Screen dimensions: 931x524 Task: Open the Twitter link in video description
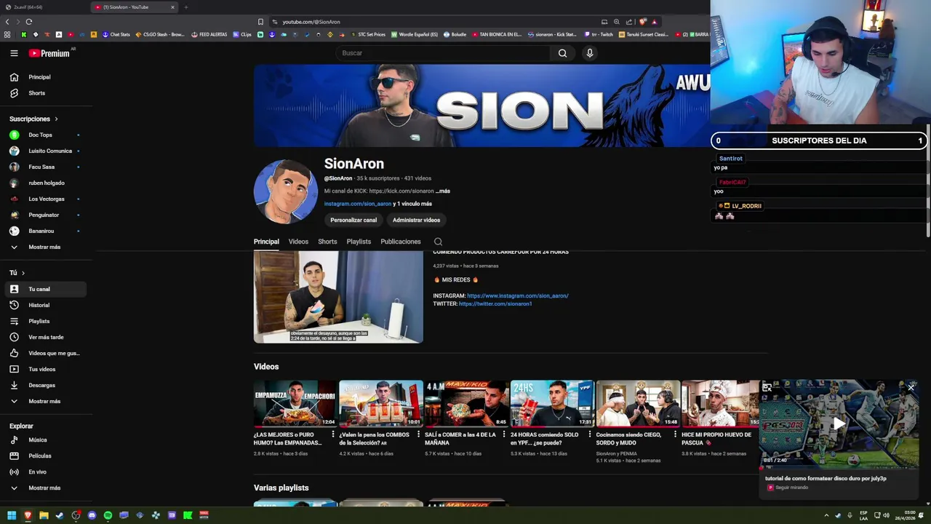pyautogui.click(x=495, y=303)
